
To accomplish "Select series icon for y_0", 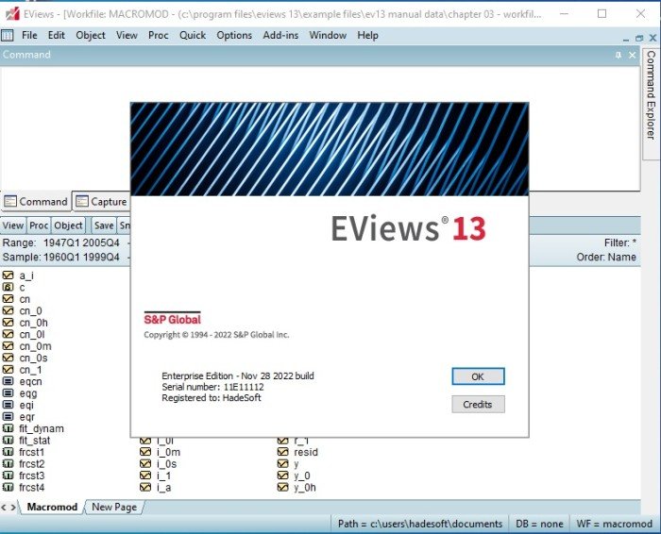I will point(283,476).
